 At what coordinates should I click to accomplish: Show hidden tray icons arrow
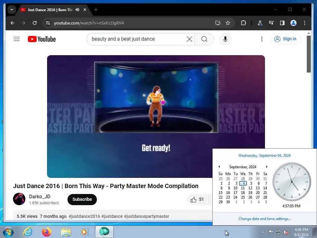tap(263, 232)
